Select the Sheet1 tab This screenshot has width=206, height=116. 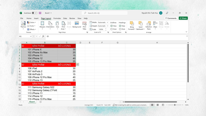[x=32, y=102]
